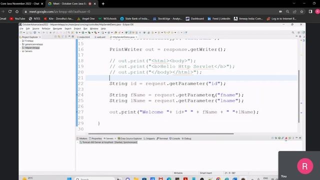The height and width of the screenshot is (180, 320).
Task: Click the Eclipse toolbar search magnifier icon
Action: (x=293, y=32)
